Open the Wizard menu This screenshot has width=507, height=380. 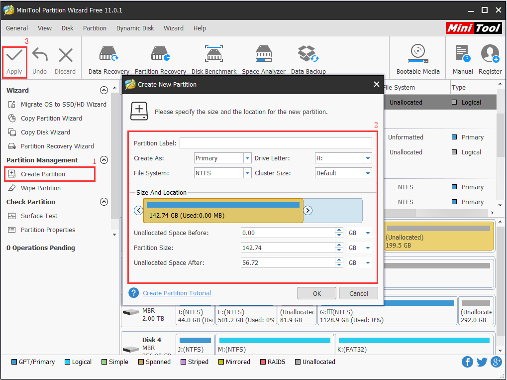click(x=174, y=28)
